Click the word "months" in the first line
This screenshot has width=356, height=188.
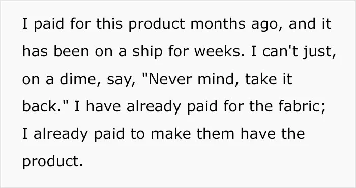pos(218,24)
